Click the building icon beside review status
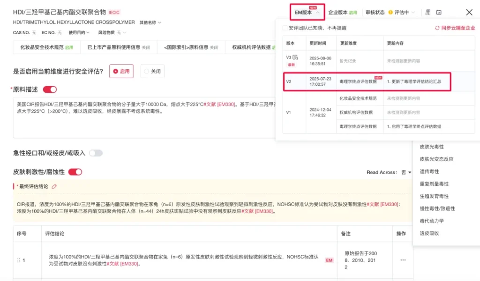Image resolution: width=480 pixels, height=281 pixels. point(427,13)
